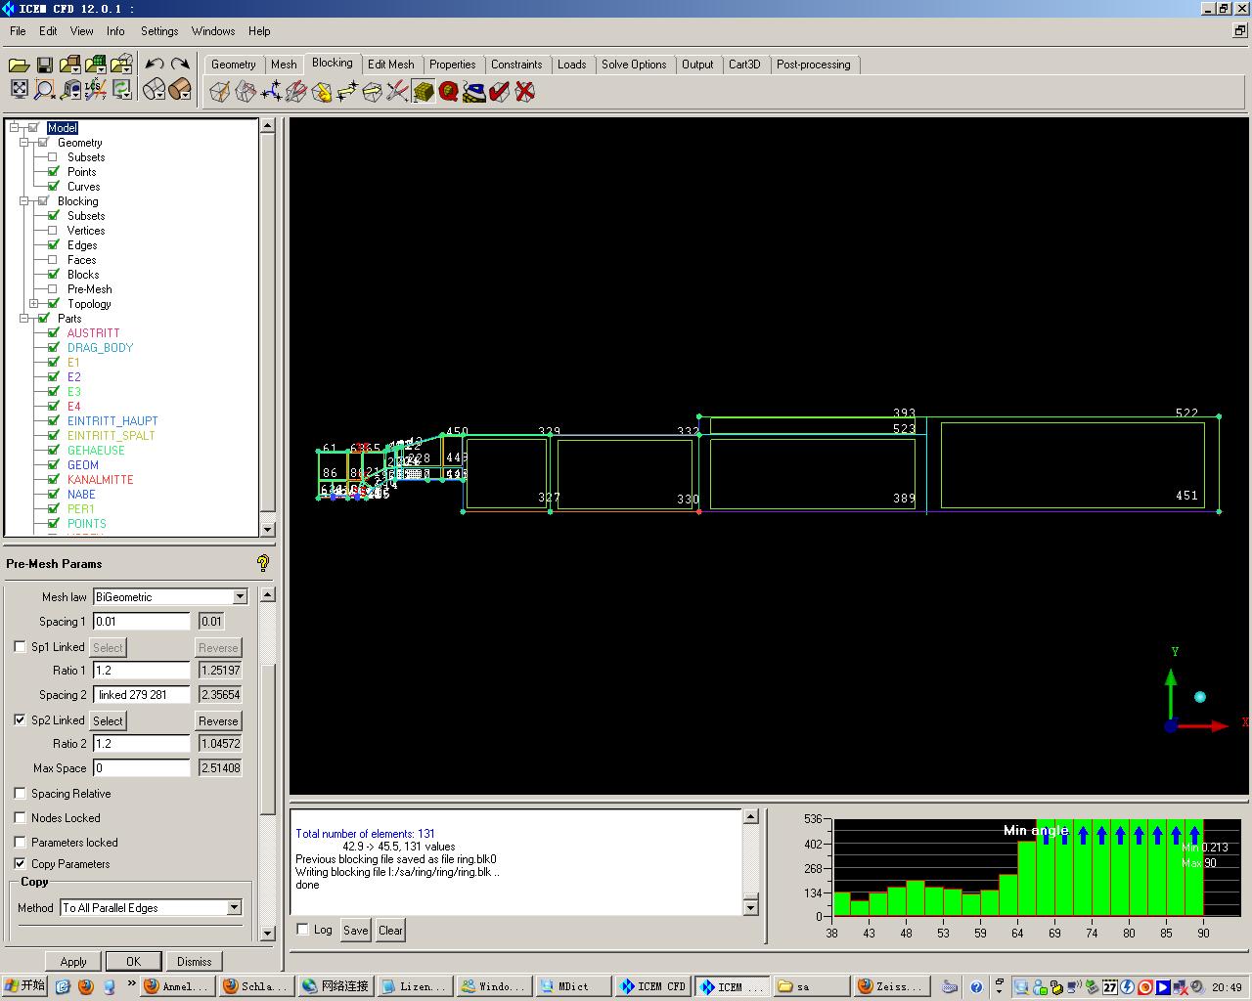This screenshot has height=1001, width=1252.
Task: Uncheck the Sp2 Linked checkbox
Action: [x=20, y=719]
